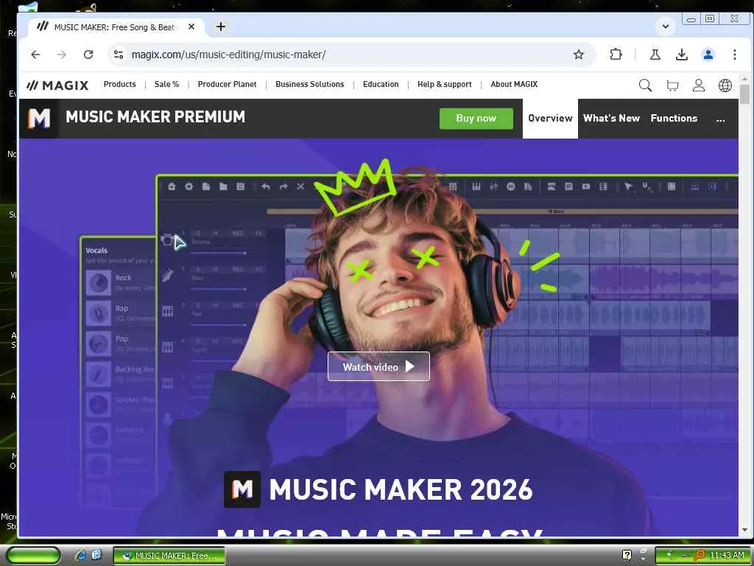This screenshot has width=754, height=566.
Task: Open the Chrome three-dot menu
Action: 734,55
